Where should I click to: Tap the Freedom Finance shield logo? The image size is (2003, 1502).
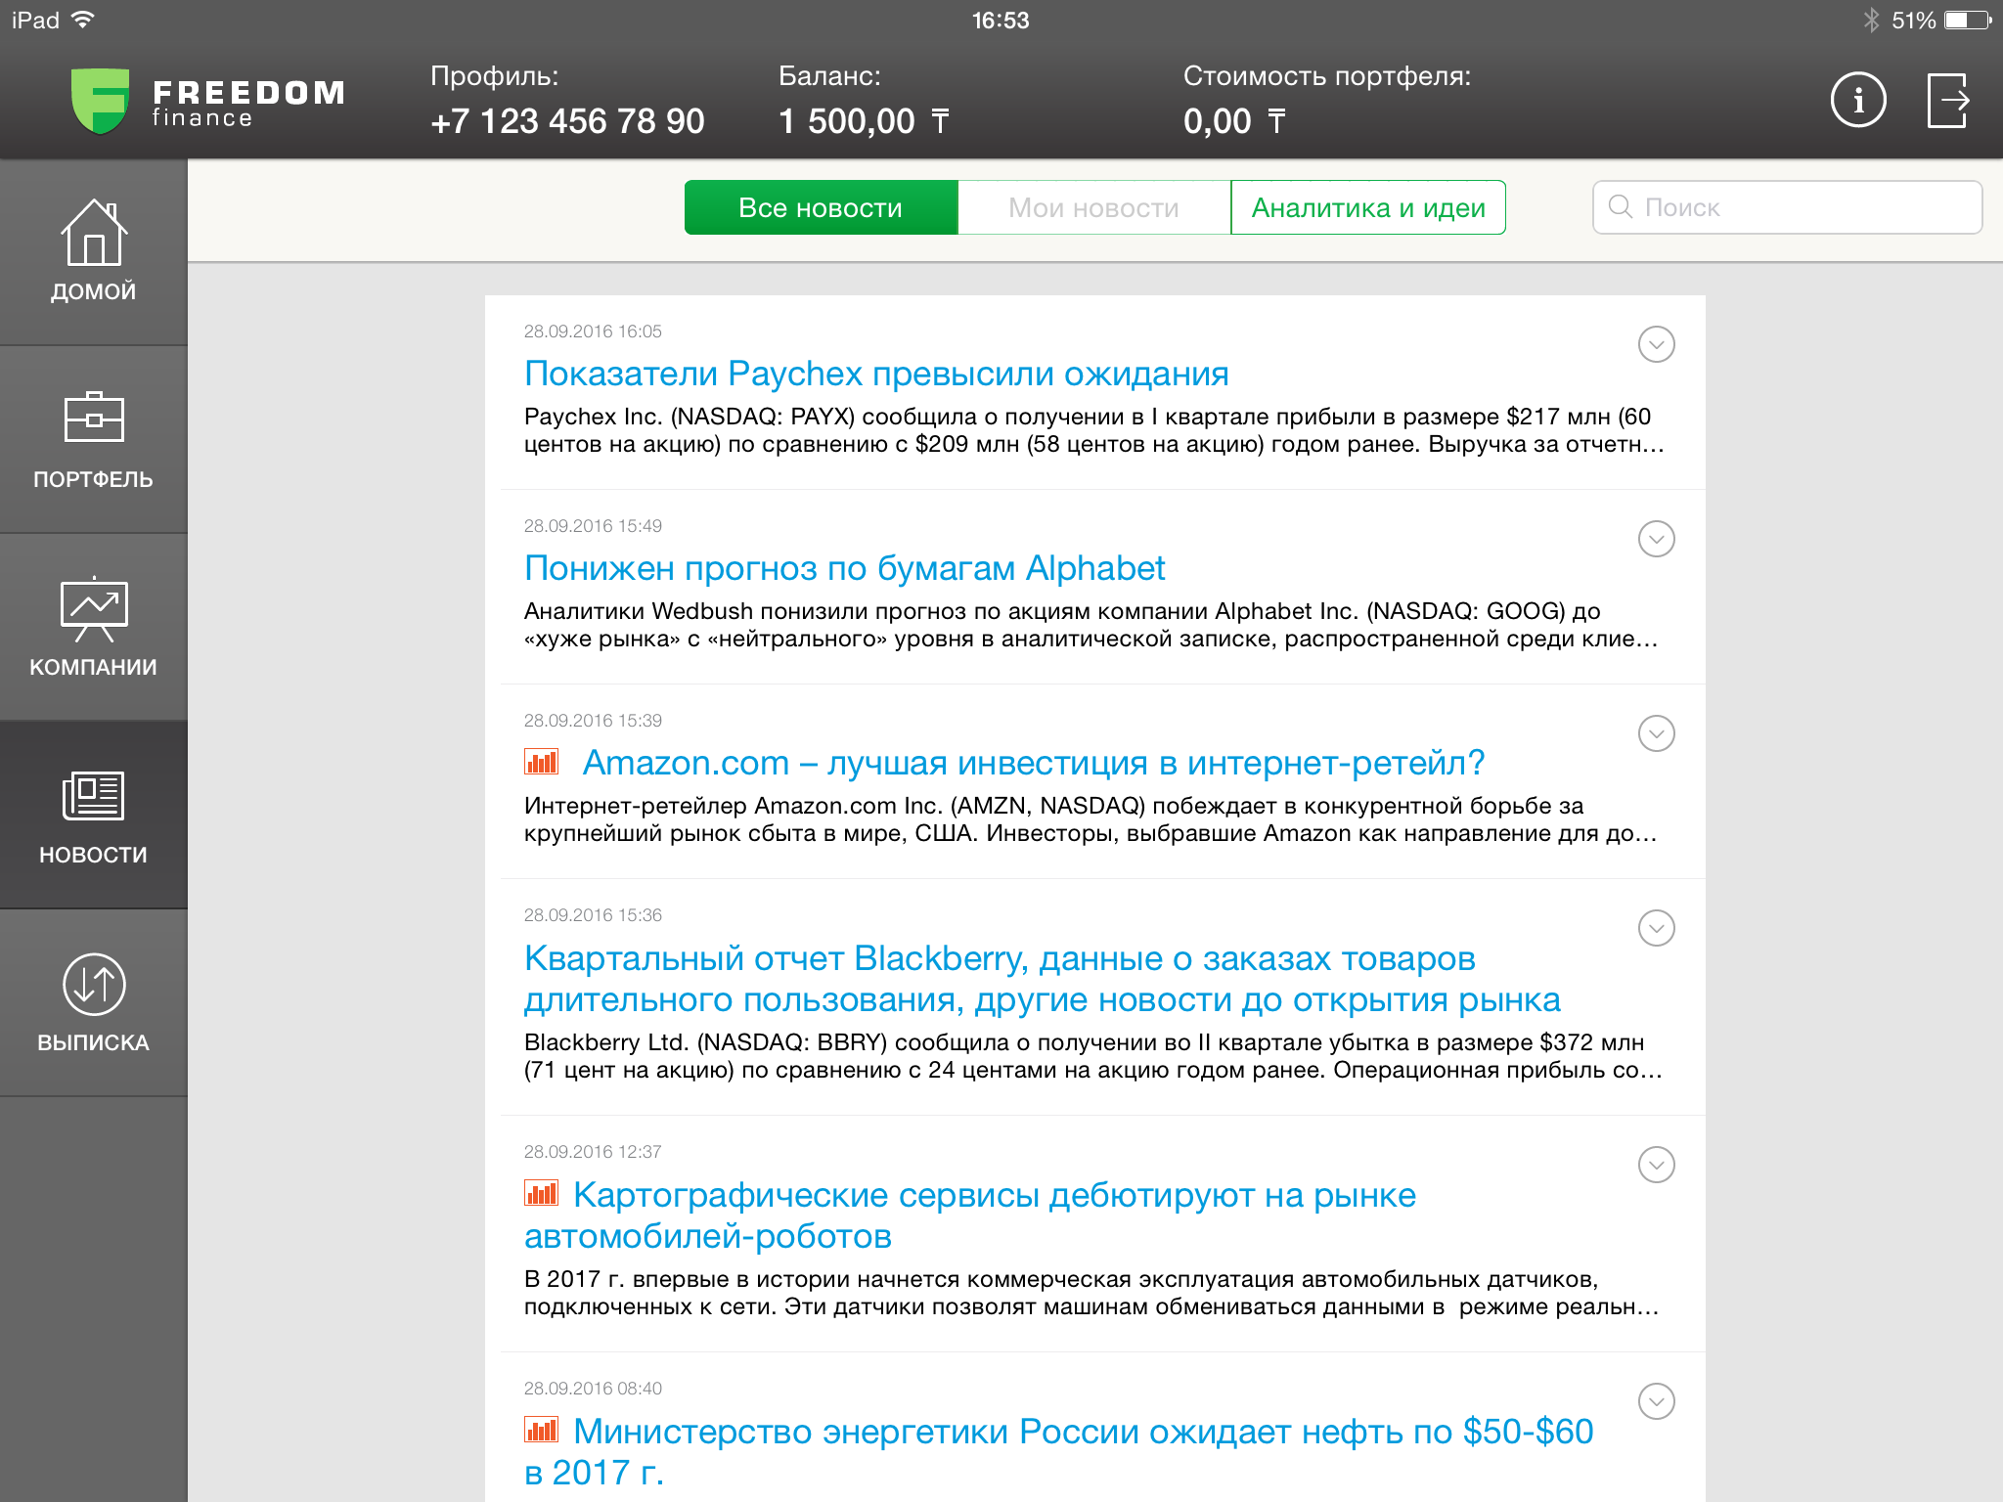coord(100,101)
